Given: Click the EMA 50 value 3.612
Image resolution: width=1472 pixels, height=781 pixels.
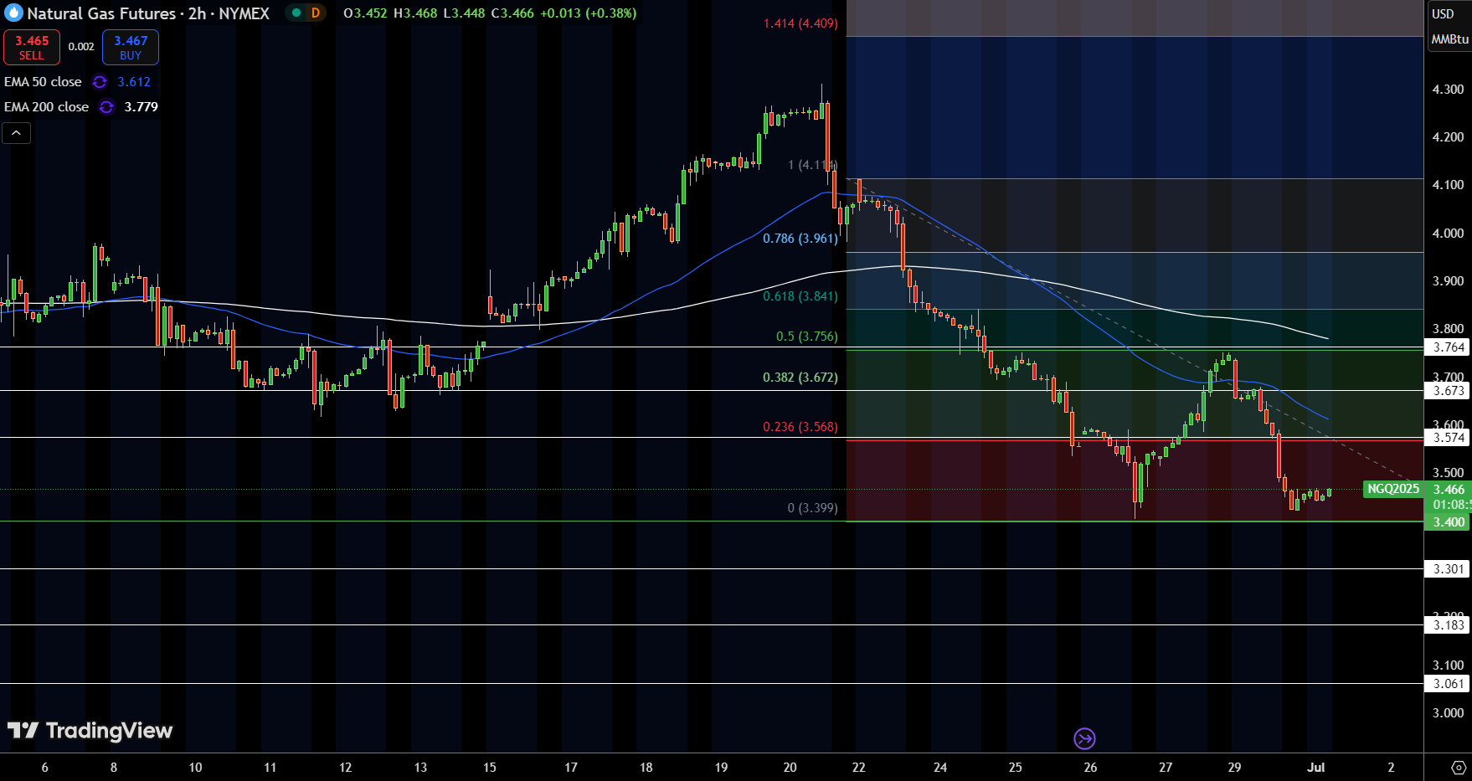Looking at the screenshot, I should click(134, 82).
